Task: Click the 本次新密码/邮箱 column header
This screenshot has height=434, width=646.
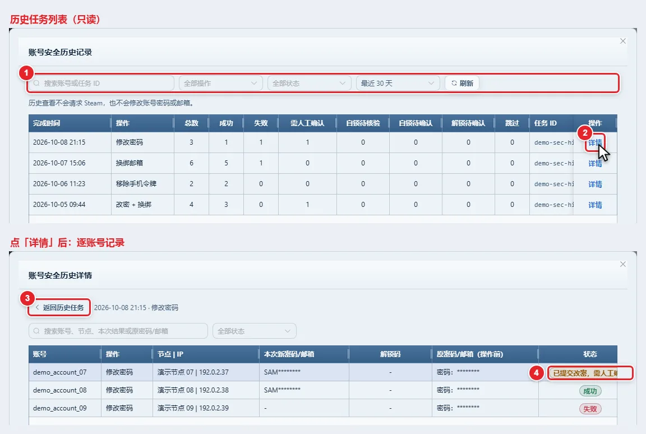Action: [x=304, y=354]
